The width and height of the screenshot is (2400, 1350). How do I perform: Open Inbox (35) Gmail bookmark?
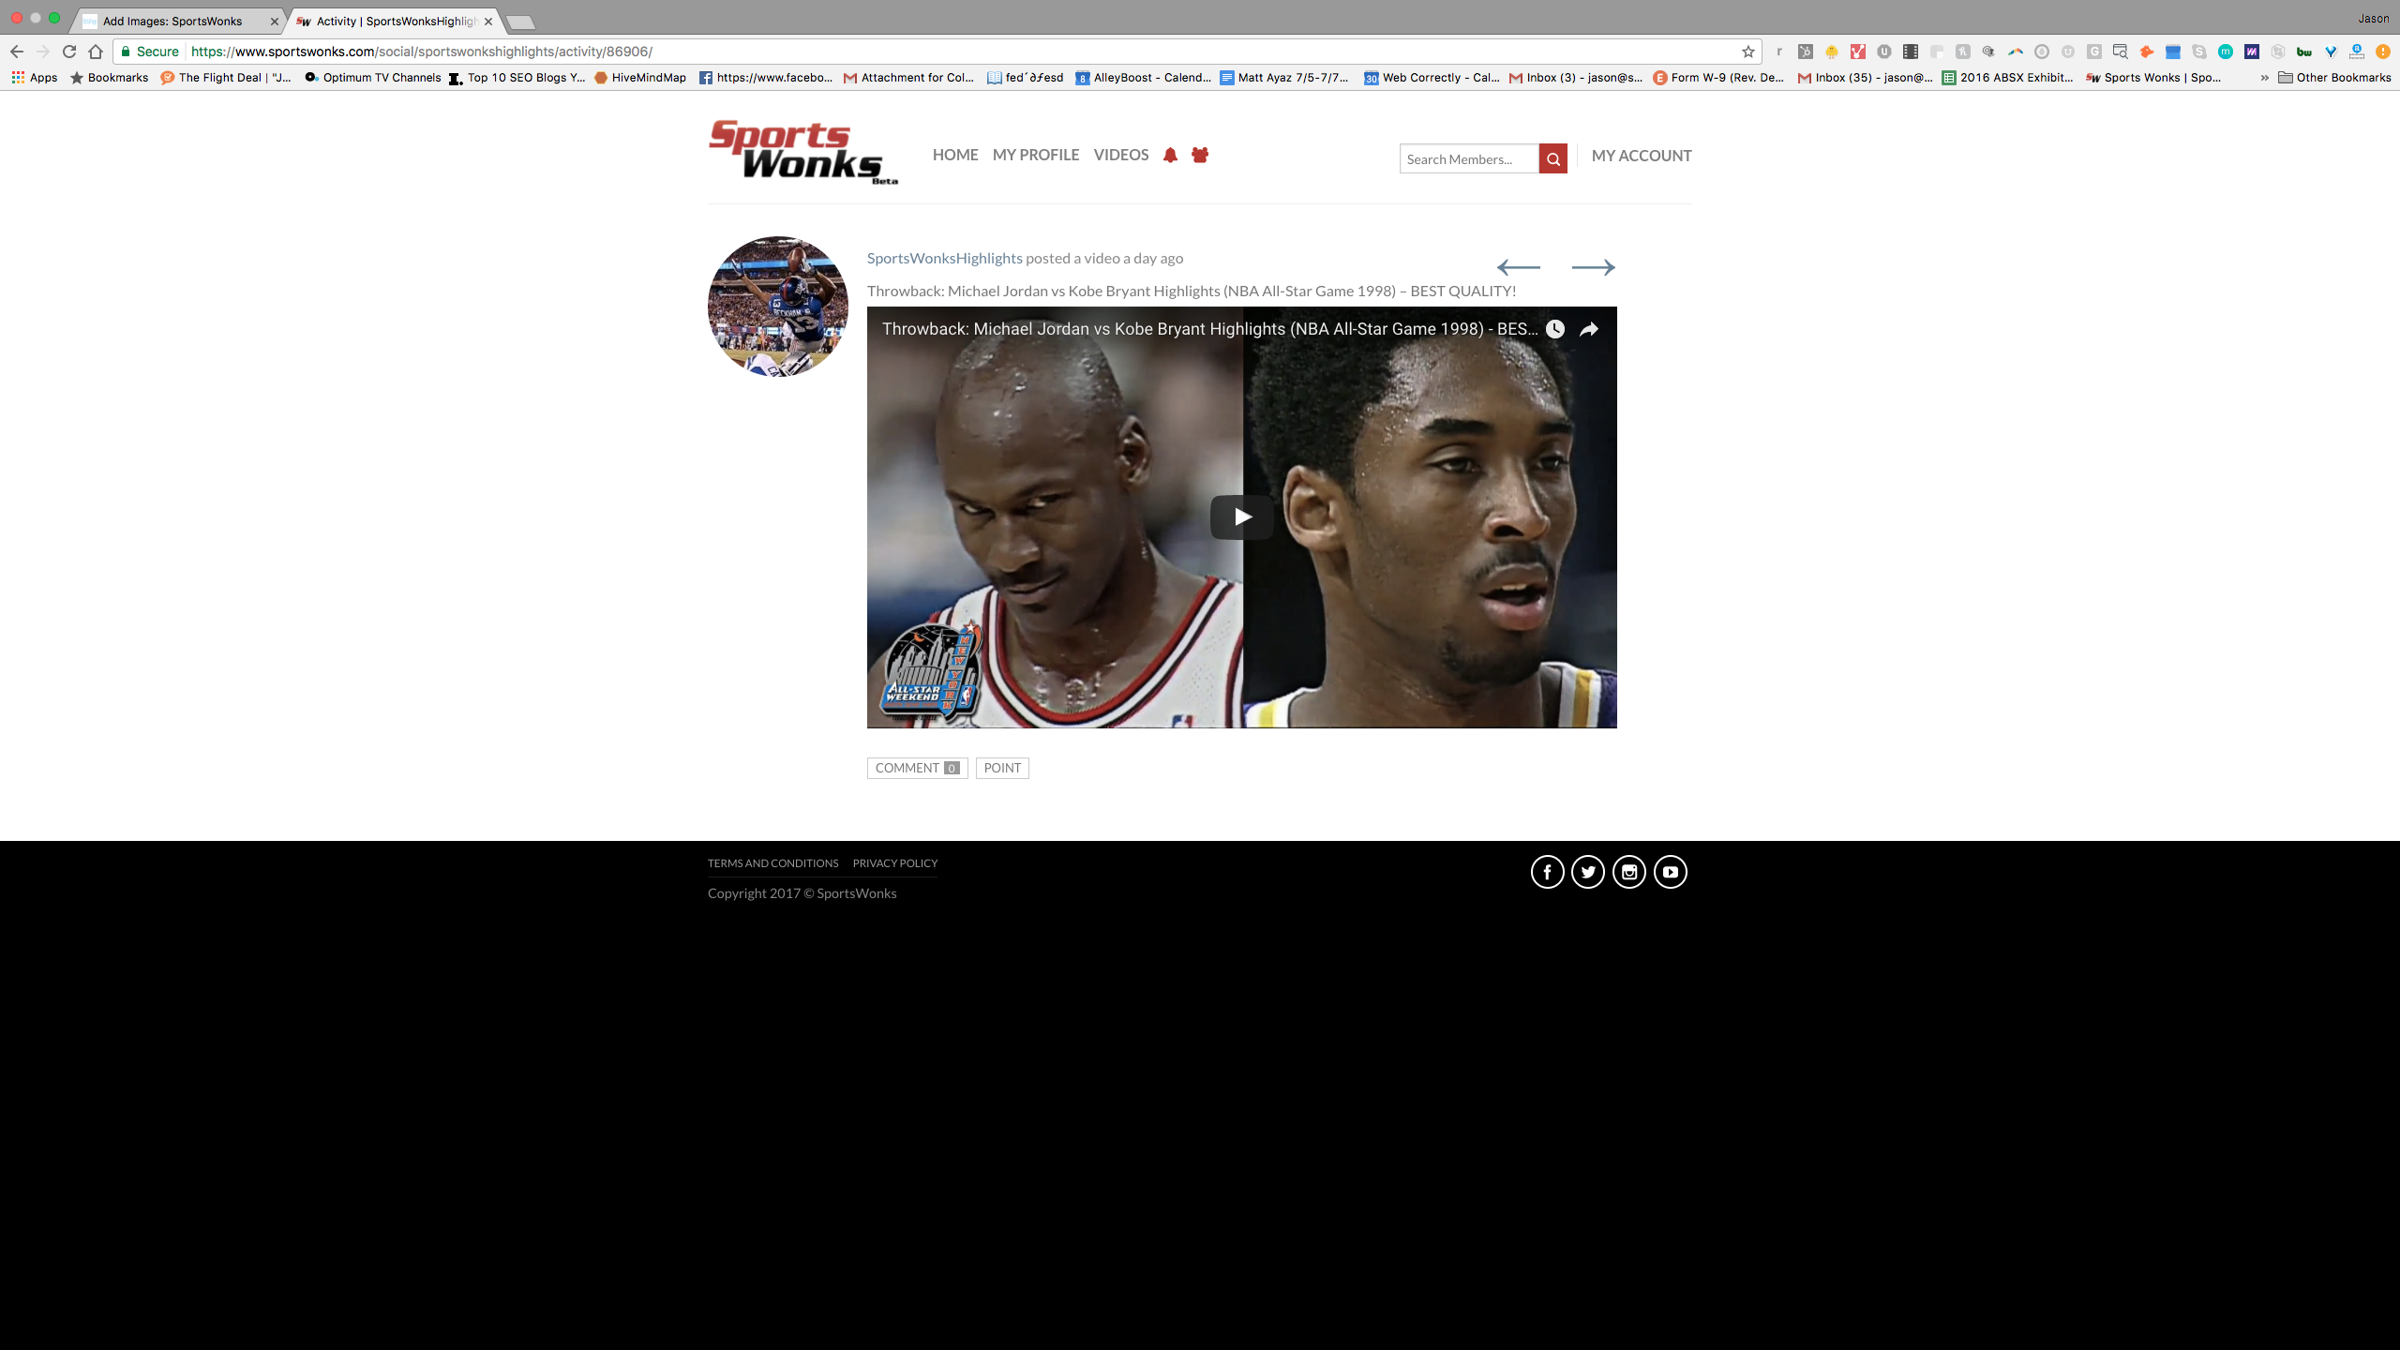[1865, 78]
